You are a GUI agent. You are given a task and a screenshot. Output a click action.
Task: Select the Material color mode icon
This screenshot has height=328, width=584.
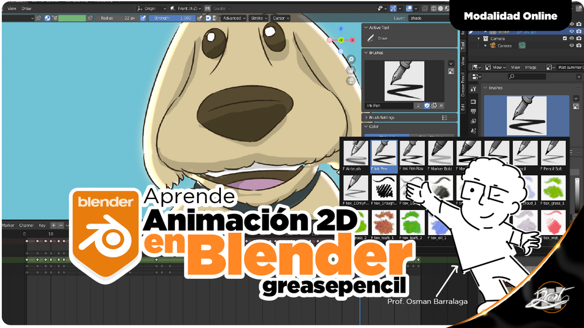pyautogui.click(x=47, y=18)
